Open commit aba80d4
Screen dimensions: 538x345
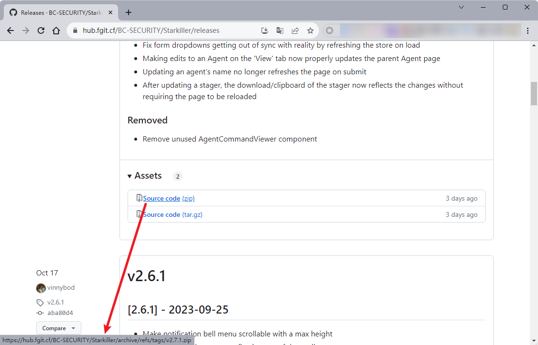pyautogui.click(x=60, y=313)
